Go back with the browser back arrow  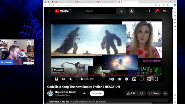(x=46, y=5)
